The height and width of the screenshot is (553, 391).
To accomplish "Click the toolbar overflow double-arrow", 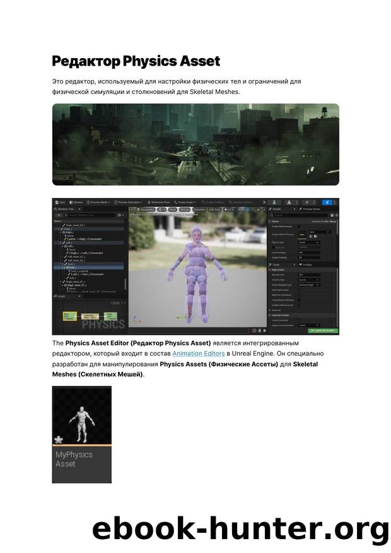I will (x=264, y=202).
